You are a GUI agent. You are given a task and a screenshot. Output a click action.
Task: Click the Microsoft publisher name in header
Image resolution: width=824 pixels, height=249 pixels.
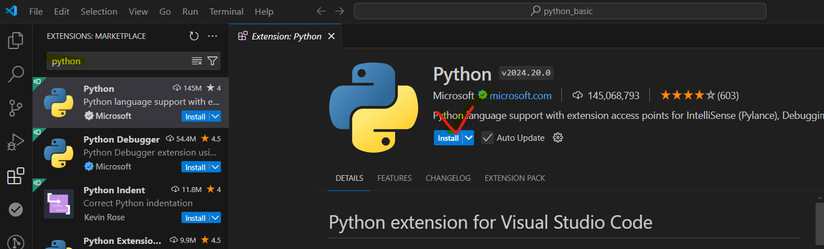(x=454, y=95)
